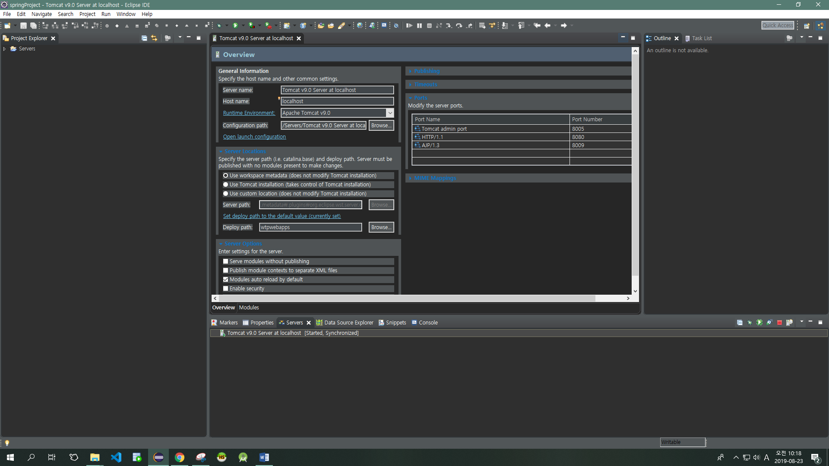Open the web browser globe icon
This screenshot has height=466, width=829.
click(360, 25)
